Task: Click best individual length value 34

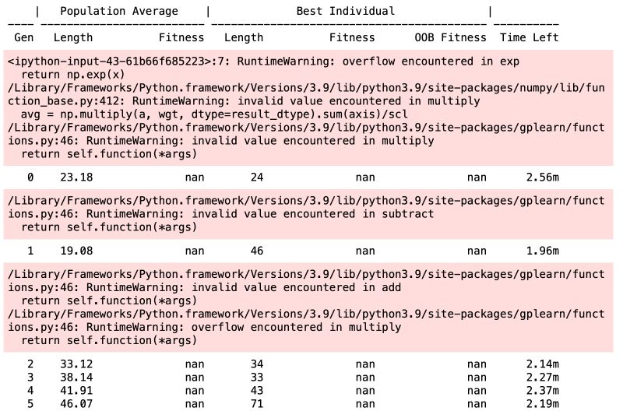Action: pos(257,364)
